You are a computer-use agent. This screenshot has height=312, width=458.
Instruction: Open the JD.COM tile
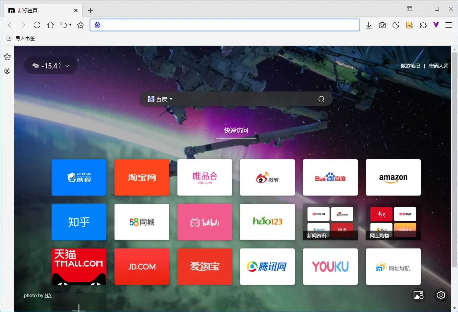pos(142,267)
